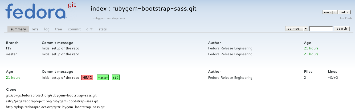Expand the log msg search type dropdown
Image resolution: width=355 pixels, height=111 pixels.
tap(296, 29)
